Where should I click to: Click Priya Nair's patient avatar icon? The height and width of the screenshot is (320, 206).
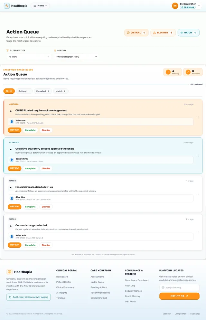pyautogui.click(x=12, y=237)
